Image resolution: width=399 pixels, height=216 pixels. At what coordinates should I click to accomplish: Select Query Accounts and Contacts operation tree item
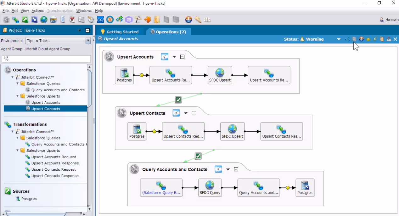(58, 90)
